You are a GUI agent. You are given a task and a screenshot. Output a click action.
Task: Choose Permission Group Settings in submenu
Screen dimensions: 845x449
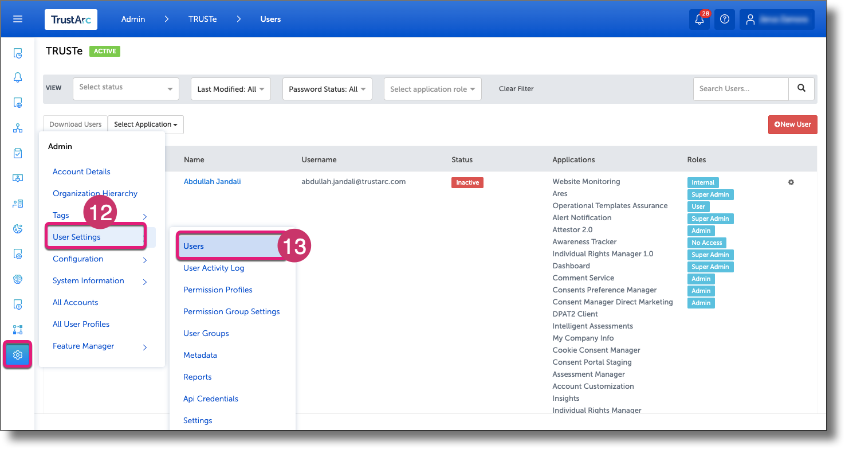click(x=231, y=311)
